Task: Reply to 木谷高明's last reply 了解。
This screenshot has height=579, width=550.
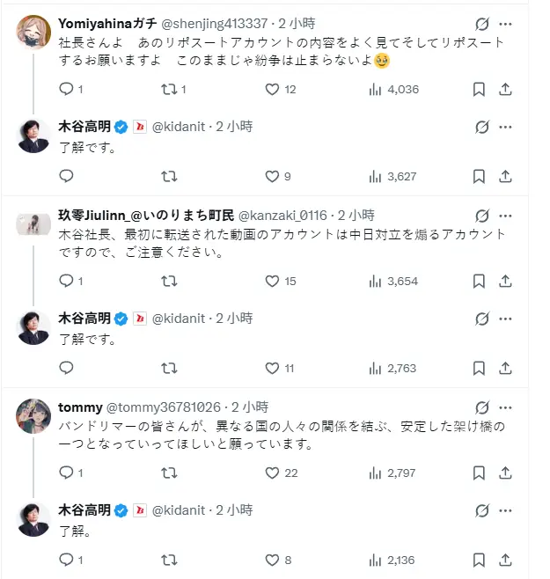Action: [66, 560]
